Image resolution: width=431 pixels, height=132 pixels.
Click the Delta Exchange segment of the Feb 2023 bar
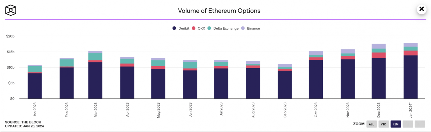pos(67,63)
